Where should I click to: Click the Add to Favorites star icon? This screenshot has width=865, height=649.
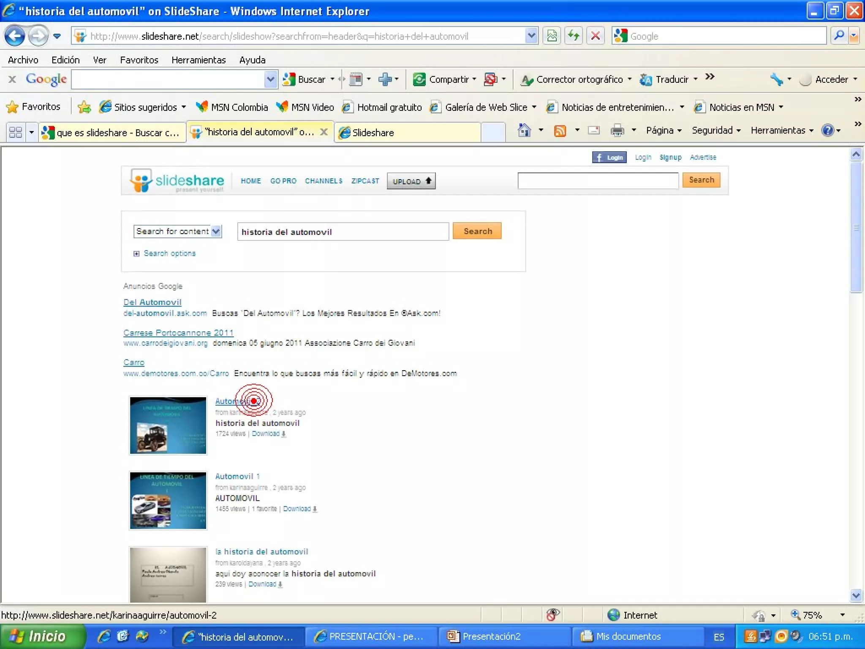coord(84,107)
